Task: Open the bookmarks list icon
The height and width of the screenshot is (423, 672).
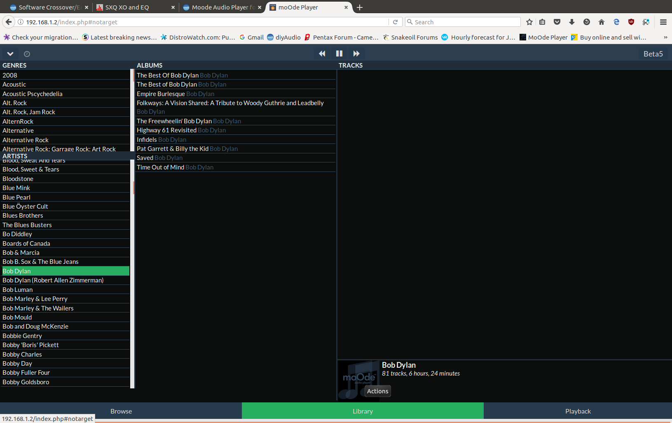Action: pos(542,22)
